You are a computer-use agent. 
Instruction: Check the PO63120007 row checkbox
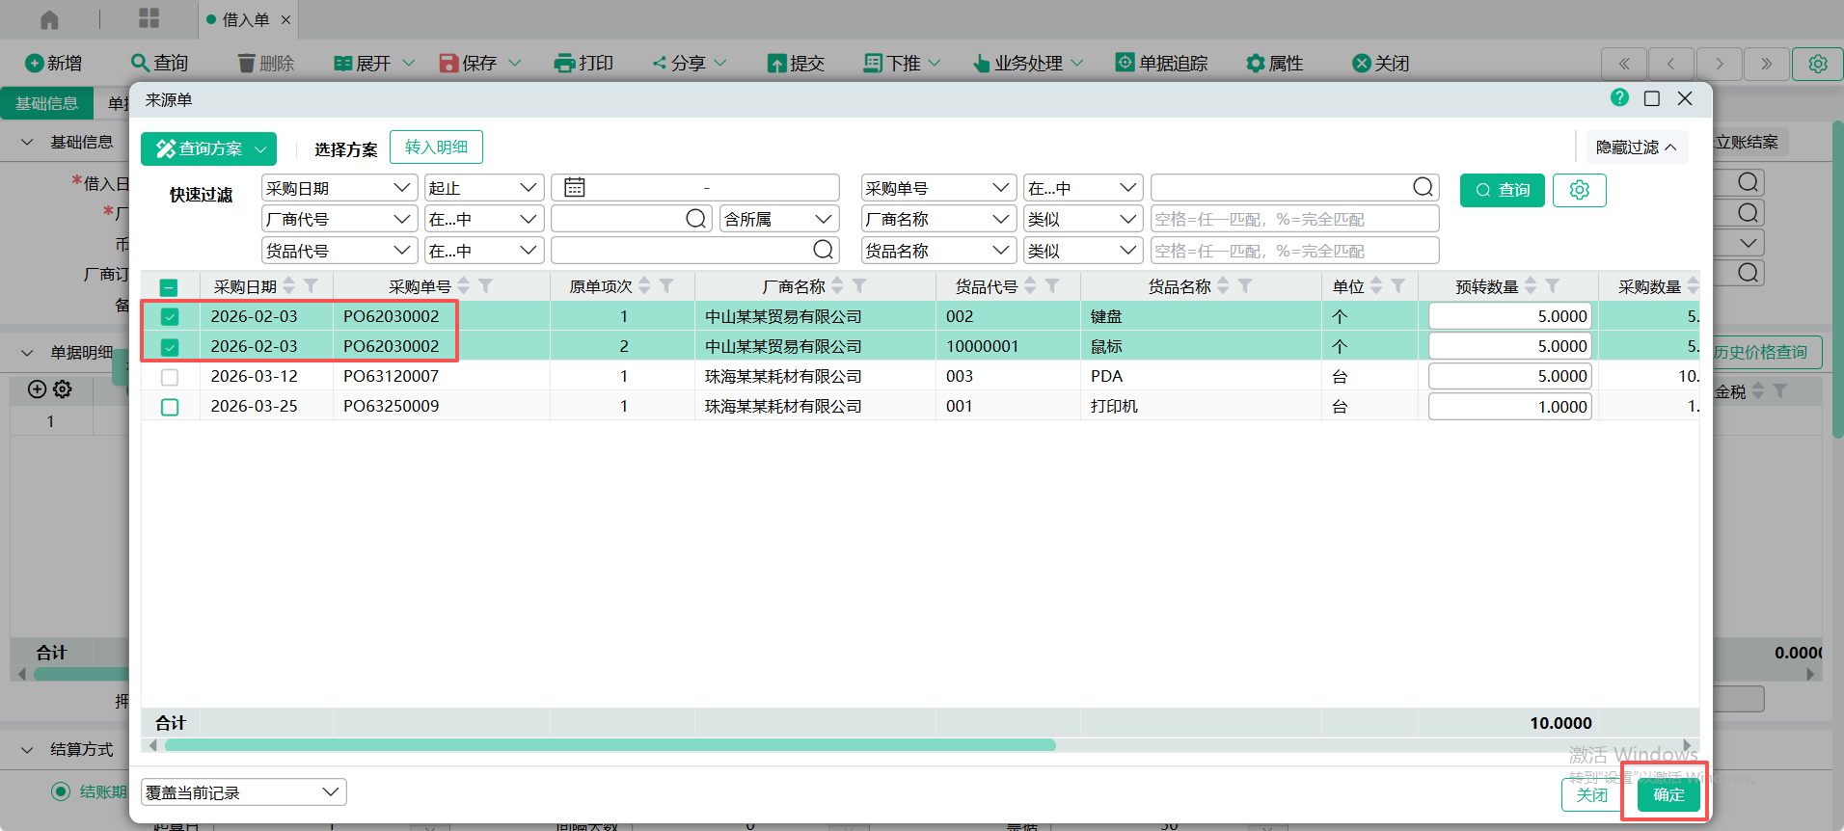170,377
